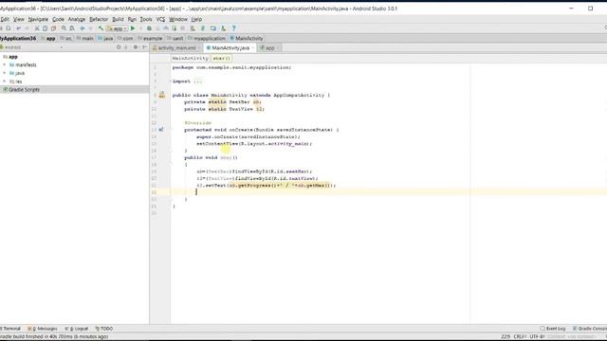The image size is (607, 341).
Task: Open the SDK Manager download icon
Action: click(202, 28)
